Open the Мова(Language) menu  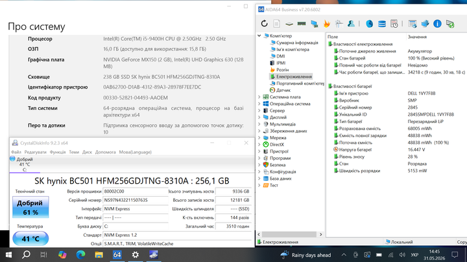tap(135, 152)
